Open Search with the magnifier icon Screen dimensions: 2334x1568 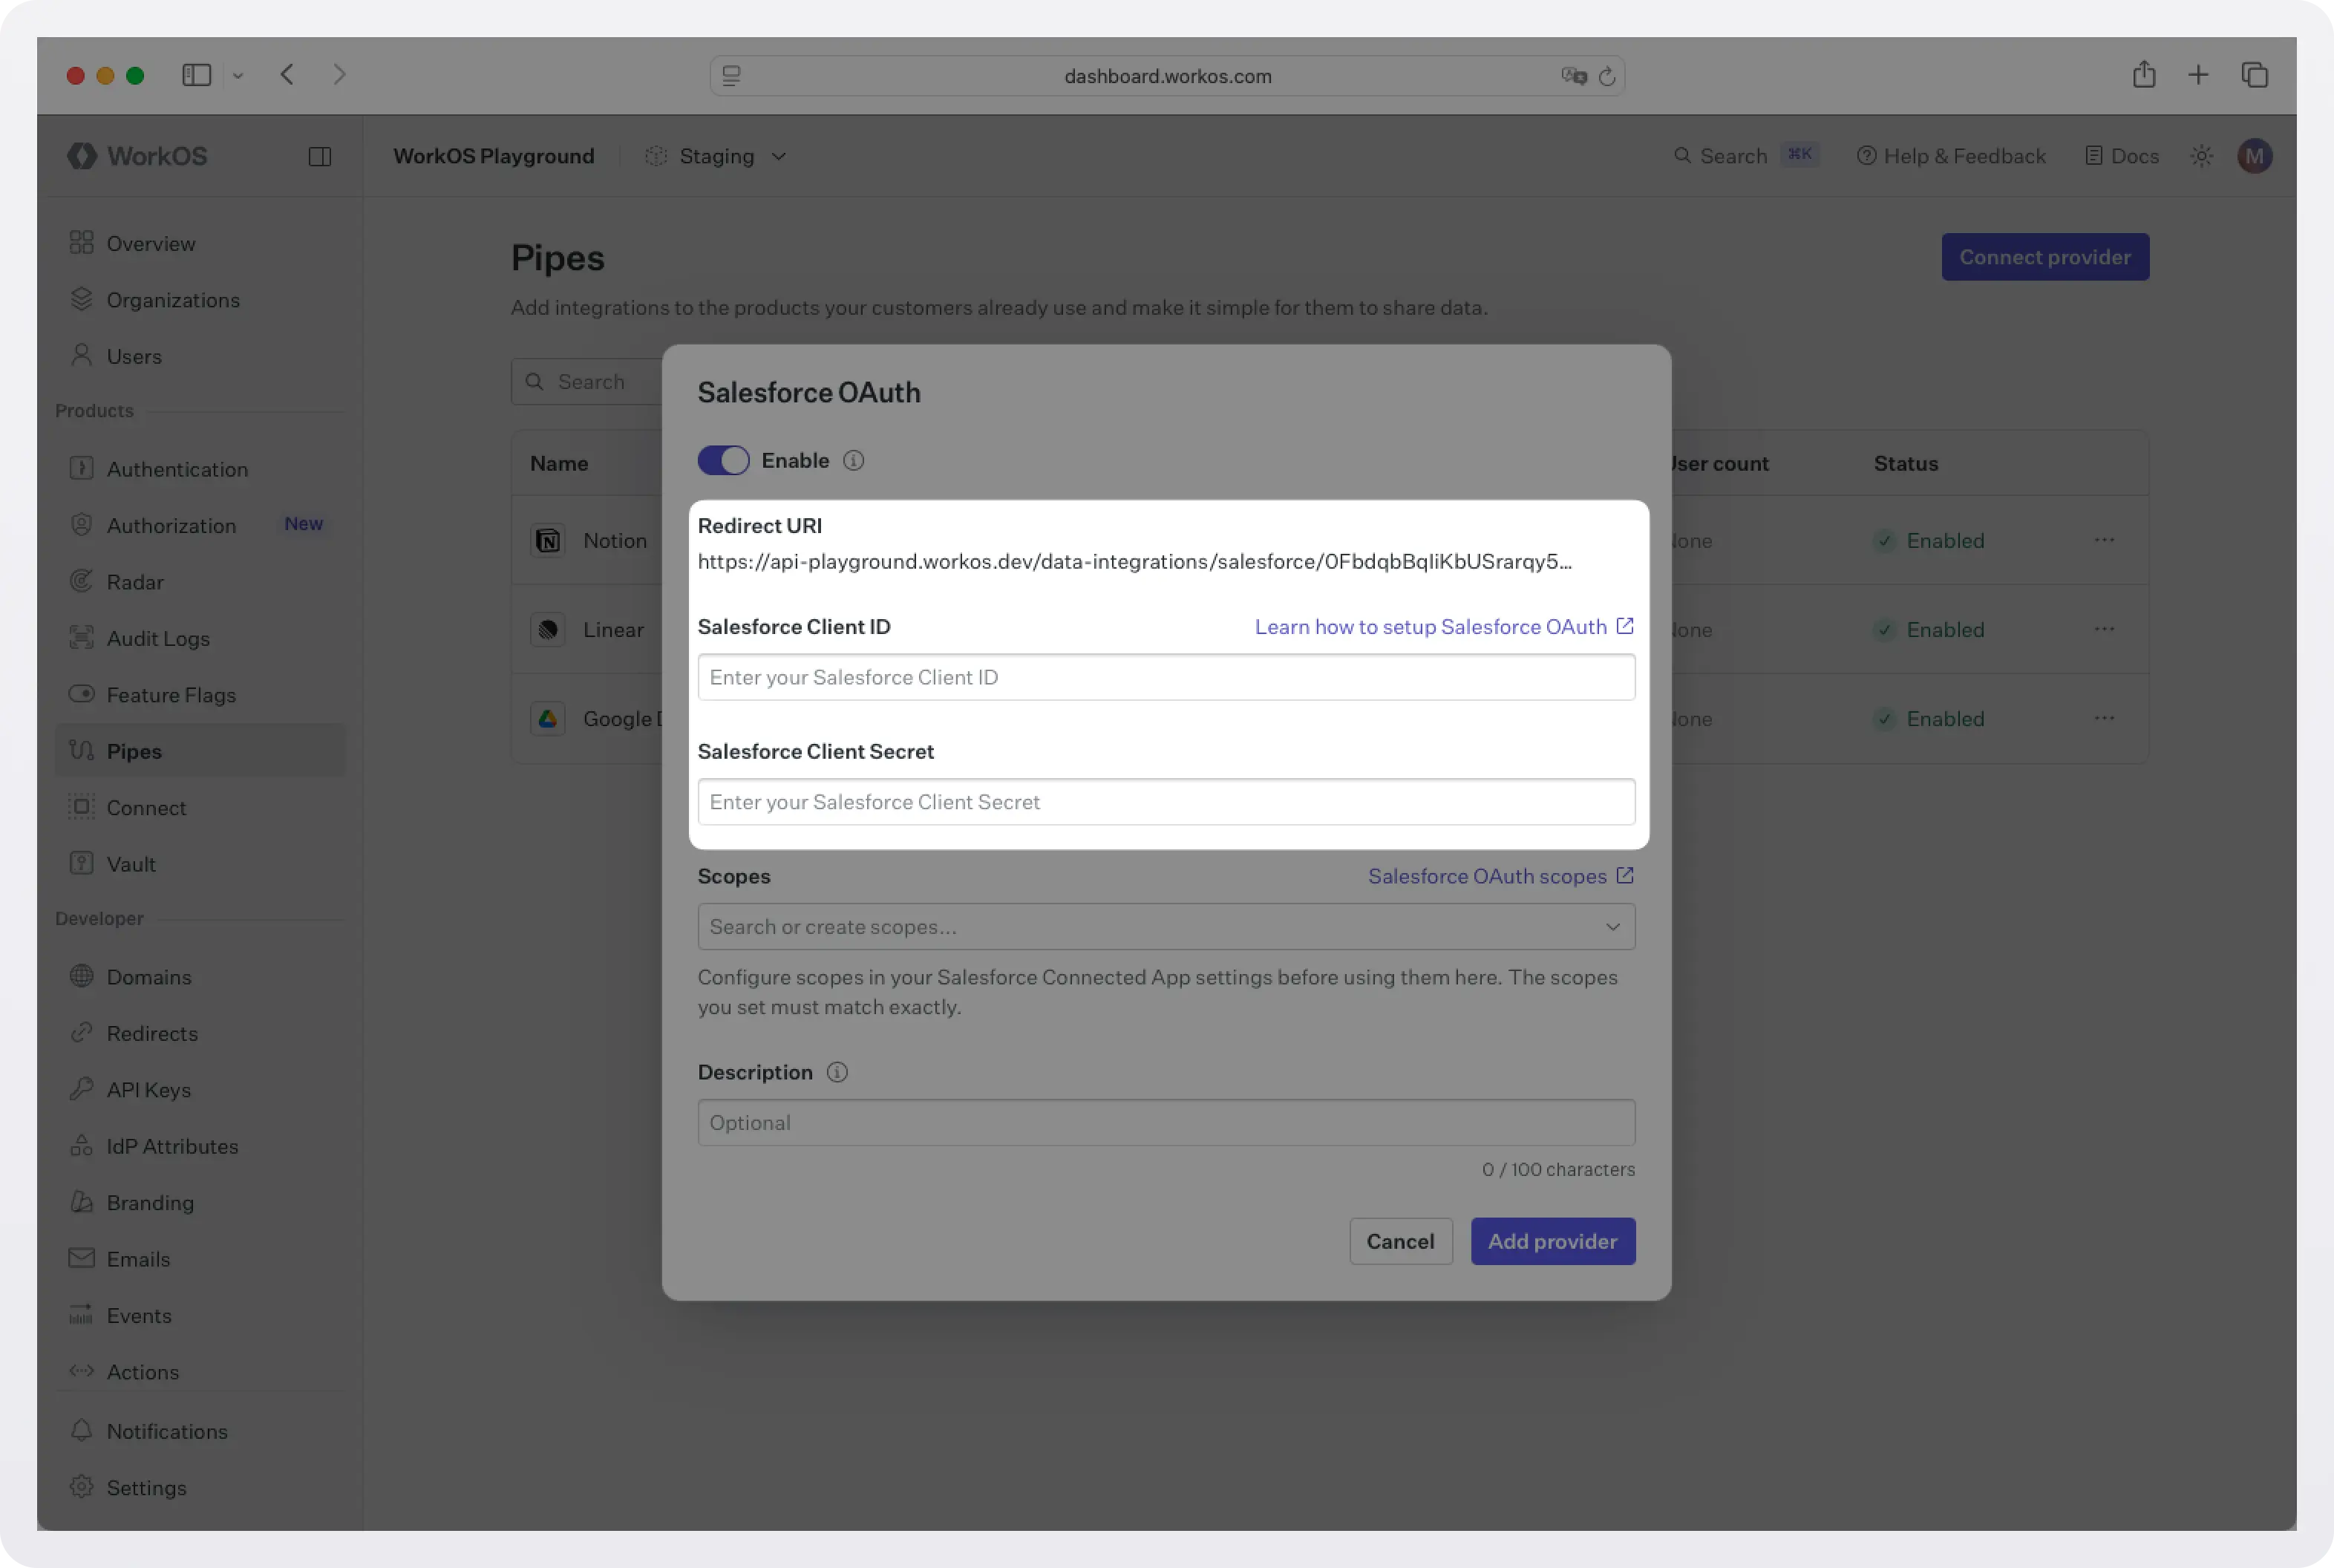1683,155
